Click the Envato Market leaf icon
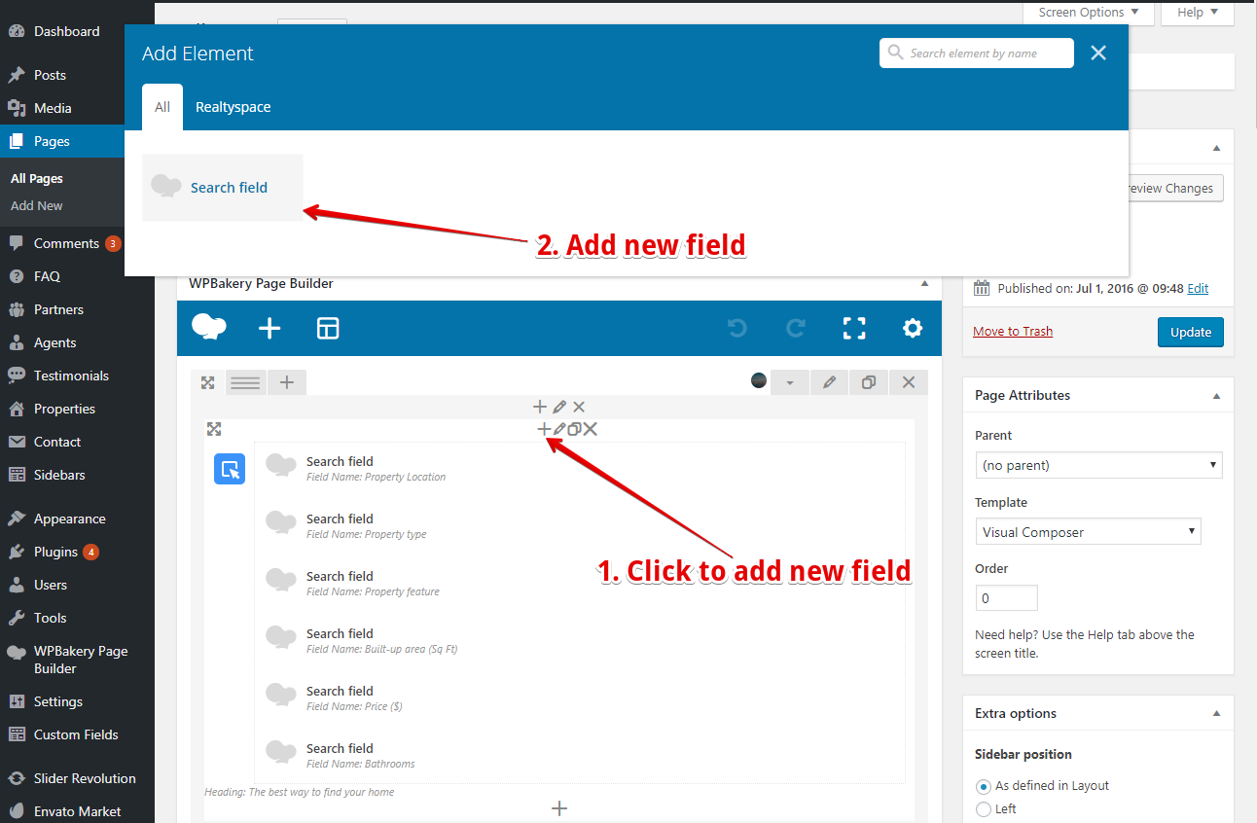This screenshot has height=823, width=1257. (x=17, y=811)
